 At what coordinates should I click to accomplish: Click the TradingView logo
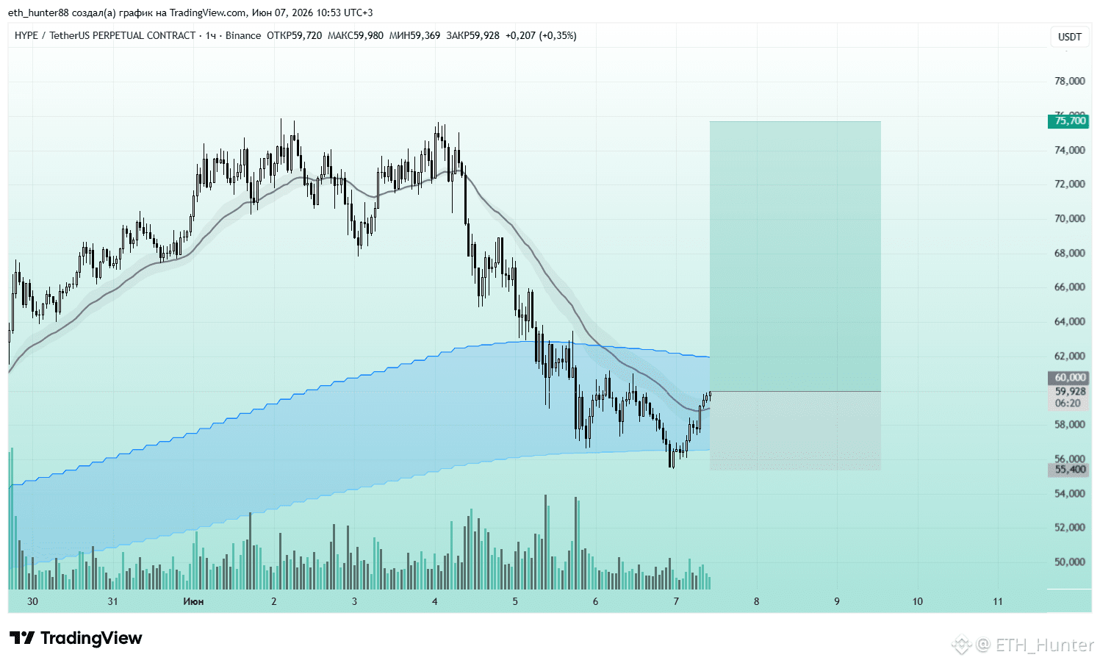(x=76, y=638)
